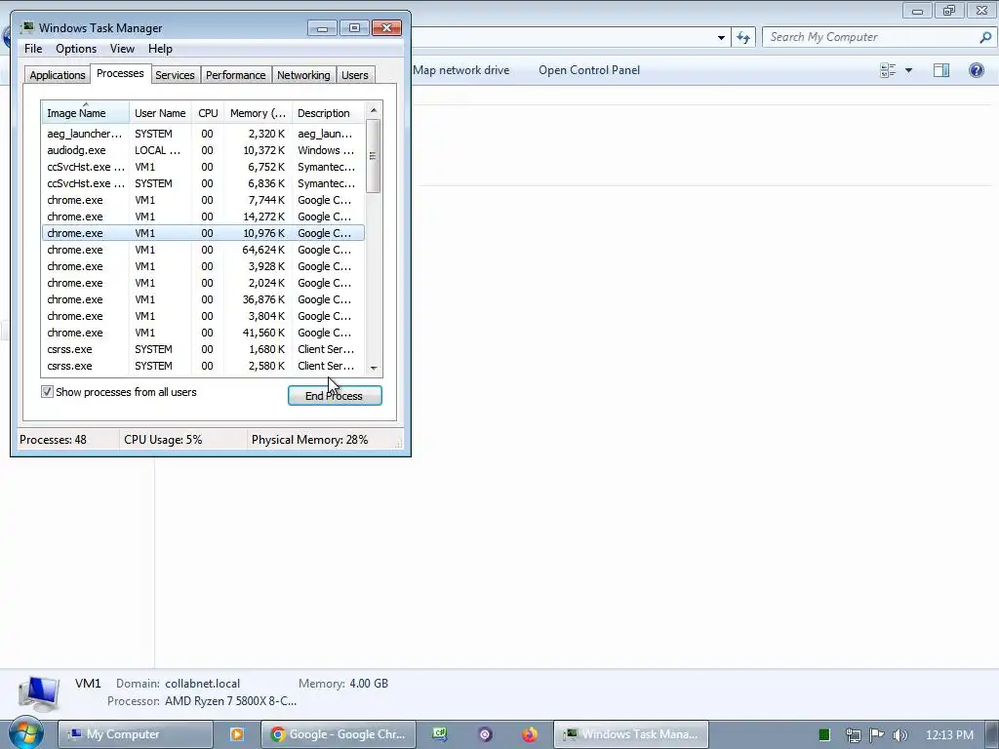Select the Processes tab

(x=120, y=73)
